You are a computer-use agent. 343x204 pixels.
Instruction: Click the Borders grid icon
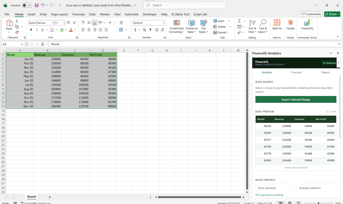click(x=52, y=30)
